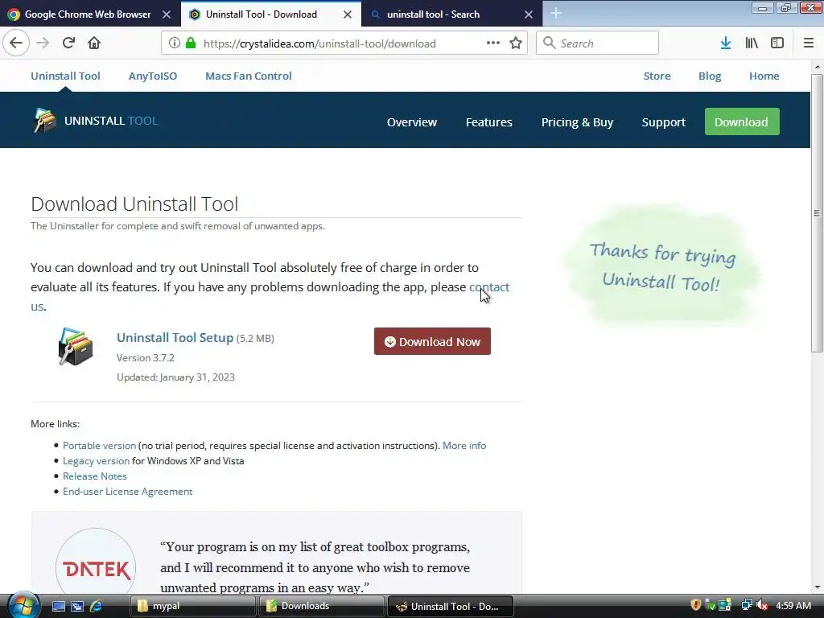Click the green Download button
Image resolution: width=824 pixels, height=618 pixels.
click(x=741, y=122)
